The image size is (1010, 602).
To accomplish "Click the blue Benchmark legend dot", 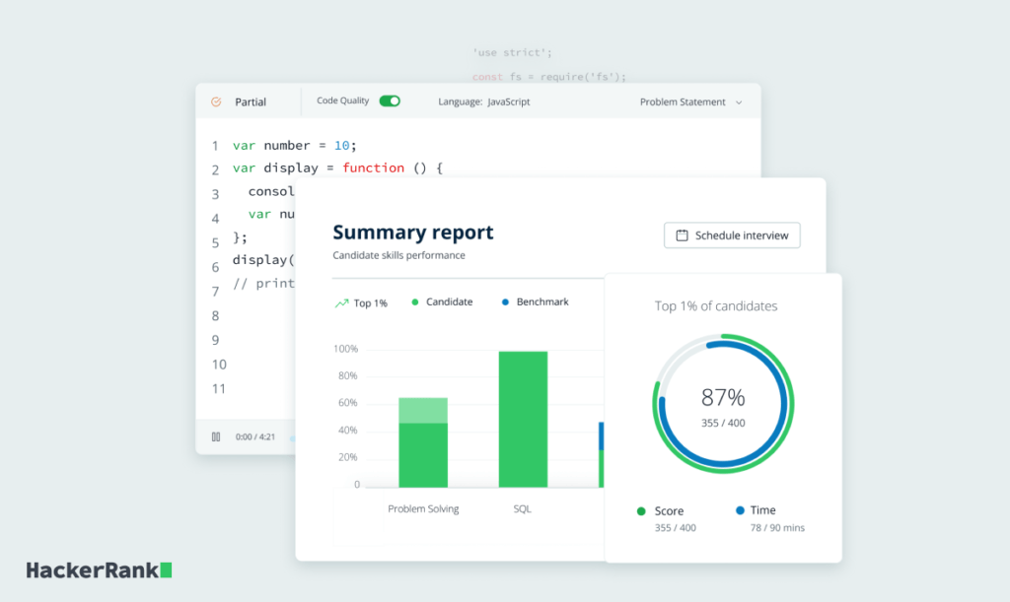I will click(x=506, y=301).
